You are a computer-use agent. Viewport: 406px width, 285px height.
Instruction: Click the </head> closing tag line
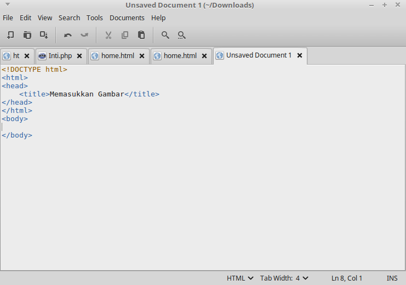[17, 102]
